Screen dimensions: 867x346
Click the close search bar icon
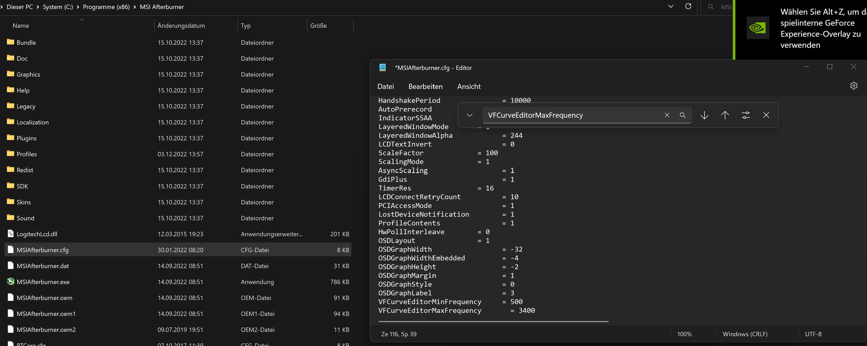(766, 115)
